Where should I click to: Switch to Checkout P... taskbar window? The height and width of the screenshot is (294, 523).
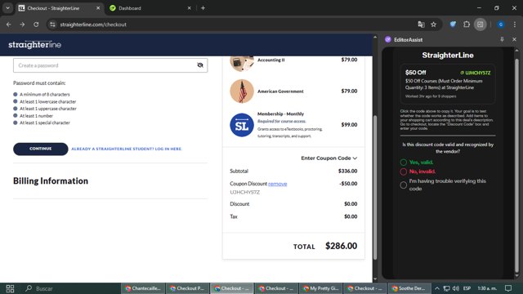pos(187,288)
